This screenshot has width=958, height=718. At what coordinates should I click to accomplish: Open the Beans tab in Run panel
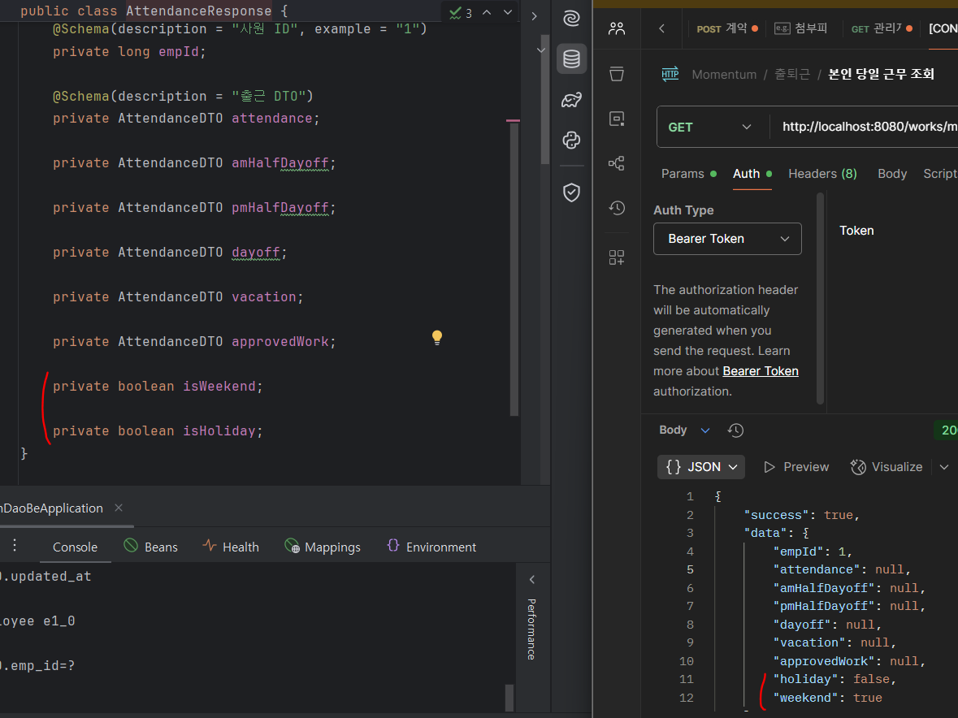pyautogui.click(x=150, y=547)
